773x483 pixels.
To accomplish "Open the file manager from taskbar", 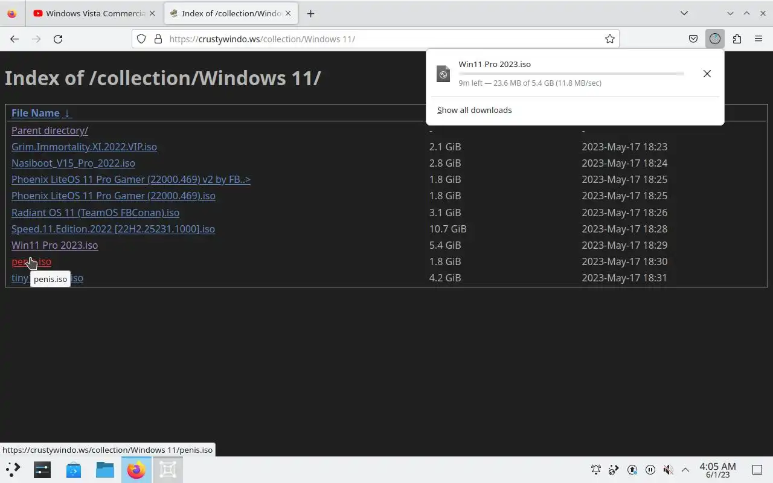I will pos(105,469).
